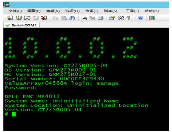This screenshot has height=132, width=172.
Task: Open the 编辑(E) menu
Action: [34, 11]
